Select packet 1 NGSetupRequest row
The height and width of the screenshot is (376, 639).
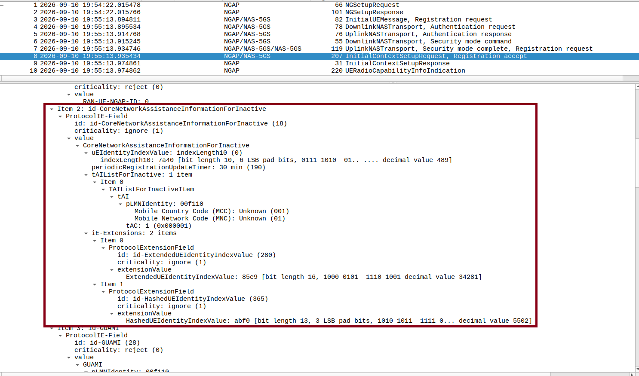point(319,5)
